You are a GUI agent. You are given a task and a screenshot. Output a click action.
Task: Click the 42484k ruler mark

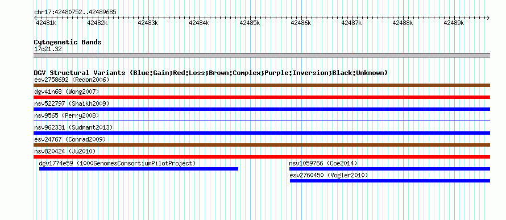pyautogui.click(x=199, y=23)
